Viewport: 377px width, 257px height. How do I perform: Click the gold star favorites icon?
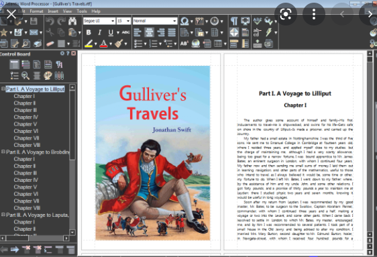tap(4, 32)
